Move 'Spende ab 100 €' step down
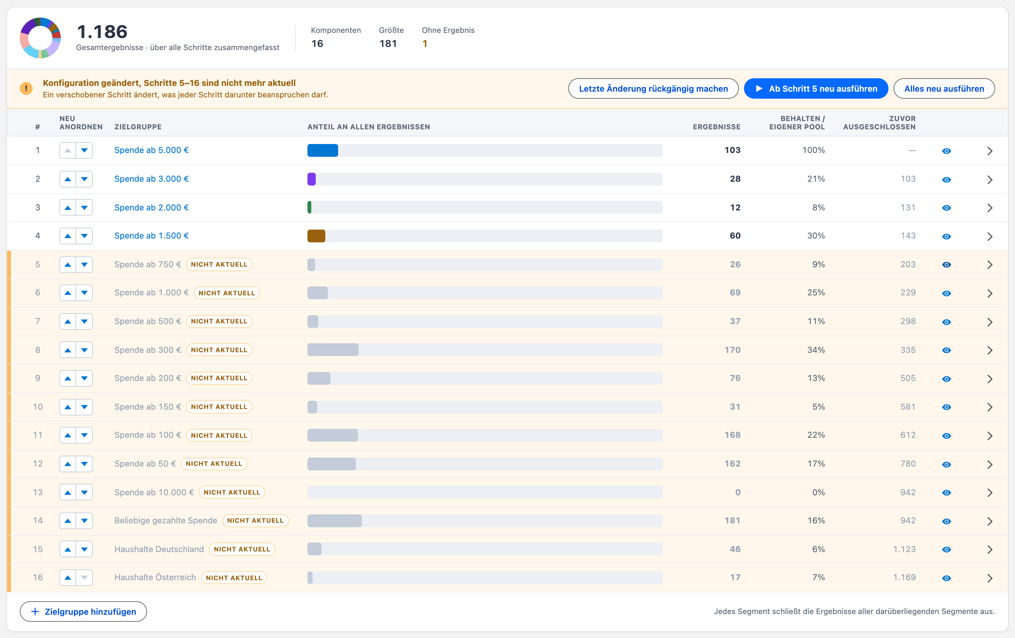This screenshot has width=1015, height=638. coord(84,435)
